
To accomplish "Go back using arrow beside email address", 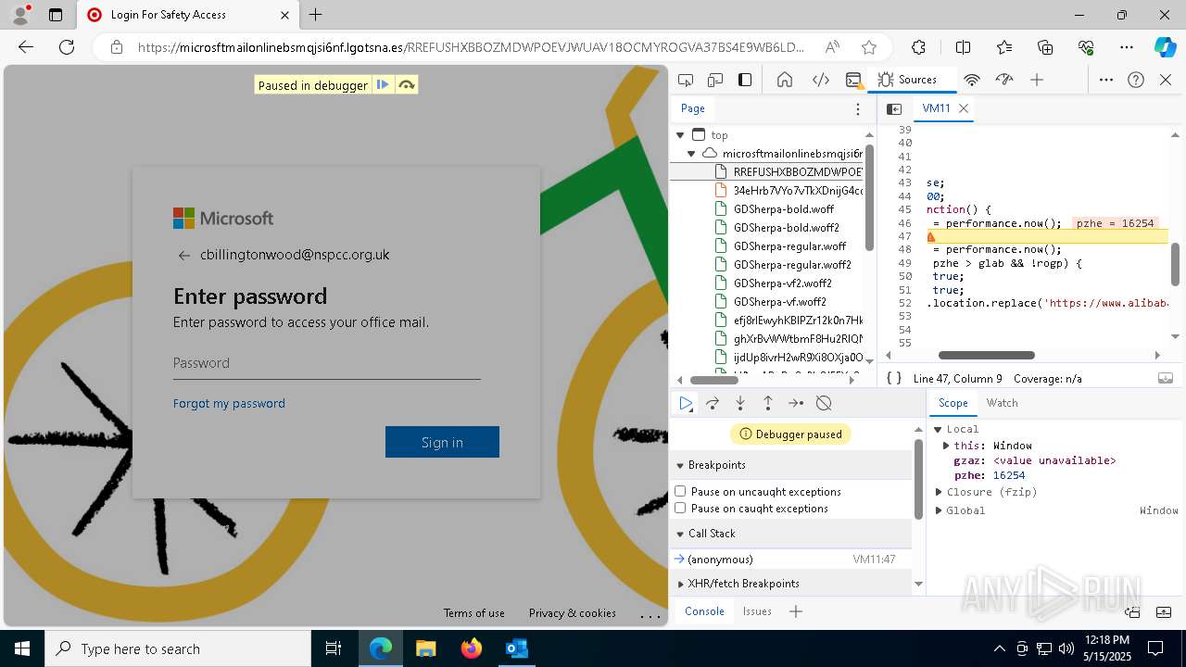I will click(183, 256).
